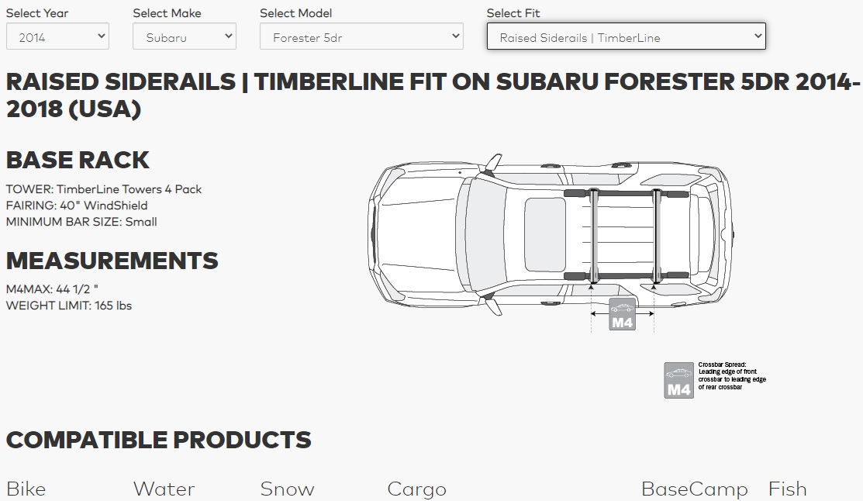This screenshot has width=863, height=501.
Task: Click the M4 crossbar spread legend icon
Action: click(x=678, y=381)
